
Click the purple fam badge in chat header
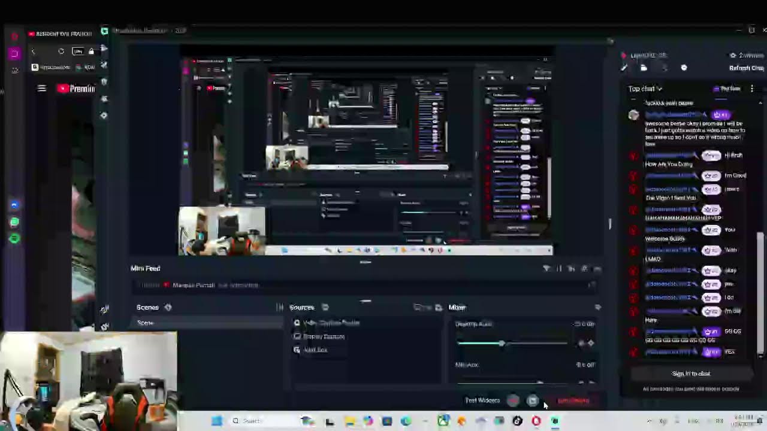(x=727, y=89)
